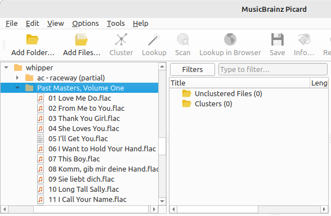The height and width of the screenshot is (216, 331).
Task: Select 09 Sie liebt dich.flac
Action: click(82, 179)
